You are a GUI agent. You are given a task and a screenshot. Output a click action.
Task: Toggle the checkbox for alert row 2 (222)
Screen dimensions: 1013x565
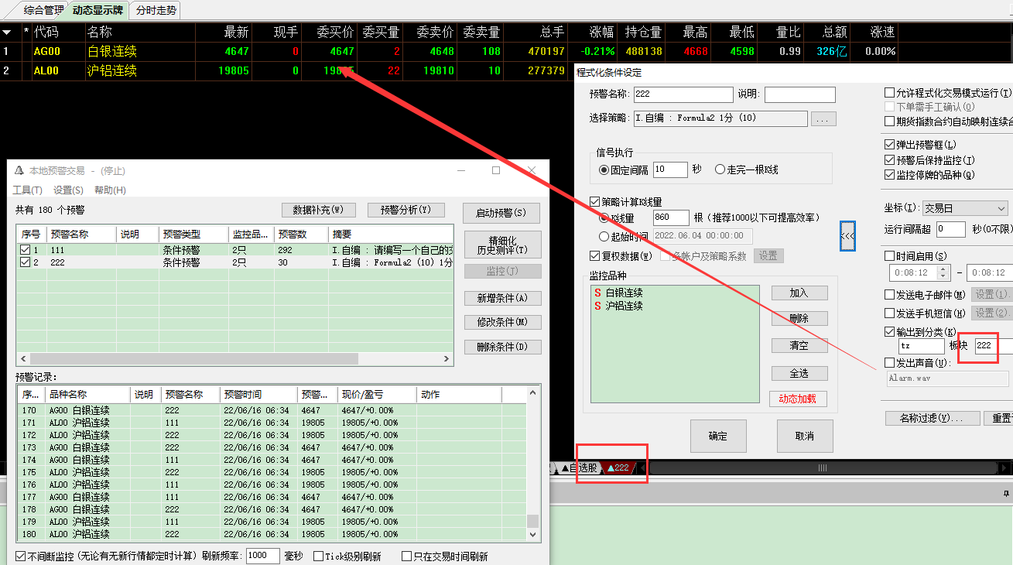(x=25, y=262)
